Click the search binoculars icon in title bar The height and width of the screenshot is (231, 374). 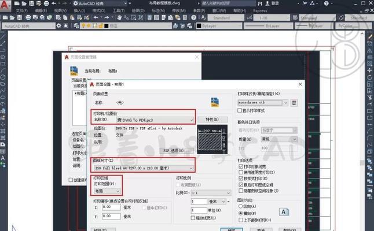click(x=260, y=3)
